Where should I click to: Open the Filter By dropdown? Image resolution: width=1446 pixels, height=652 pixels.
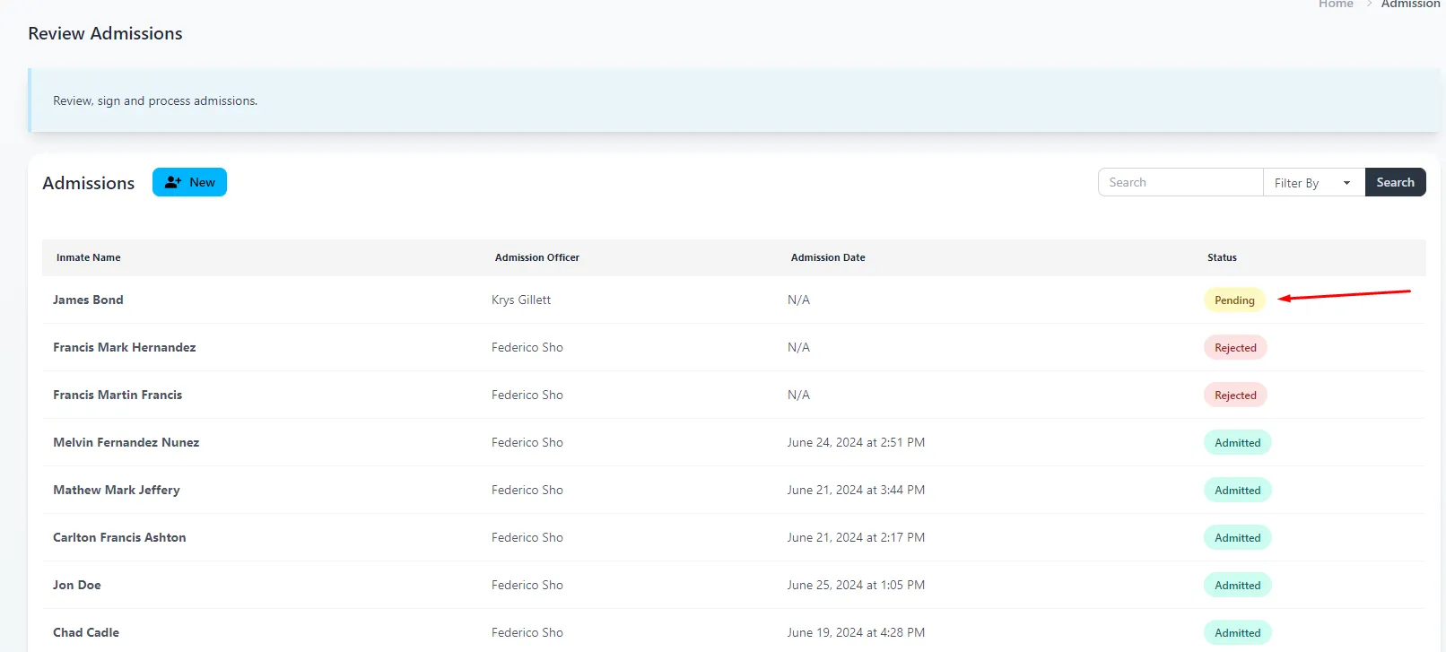click(x=1312, y=182)
